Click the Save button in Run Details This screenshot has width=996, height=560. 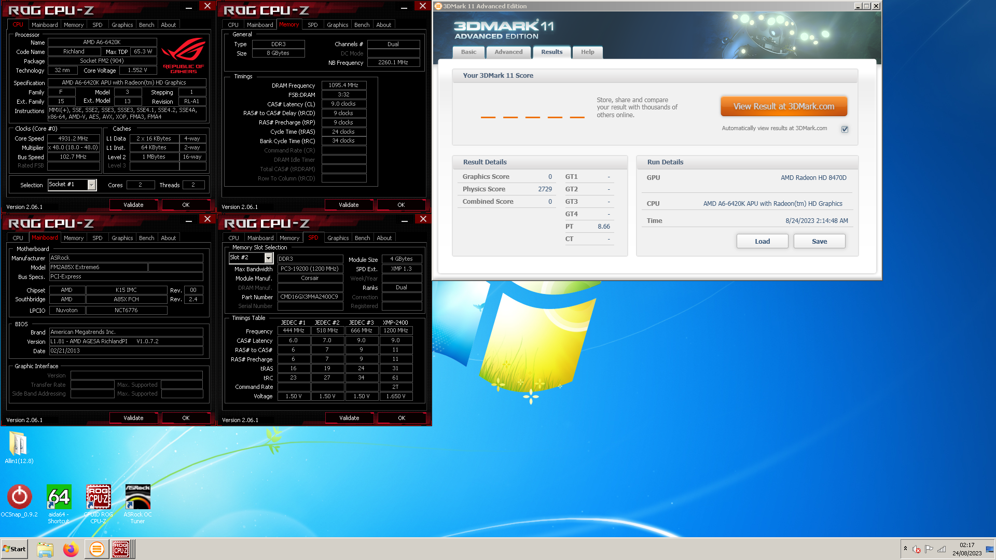pos(820,242)
